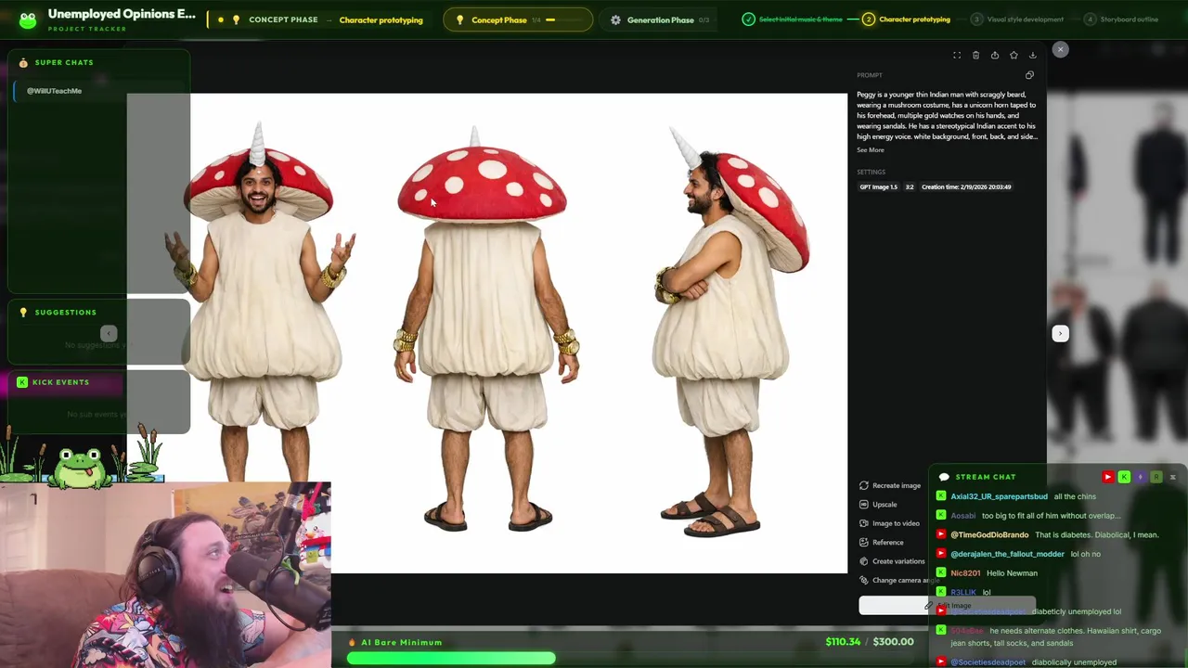The height and width of the screenshot is (668, 1188).
Task: Click the Generation Phase gear icon
Action: tap(615, 19)
